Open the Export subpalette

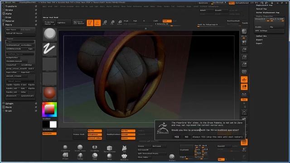tap(259, 43)
